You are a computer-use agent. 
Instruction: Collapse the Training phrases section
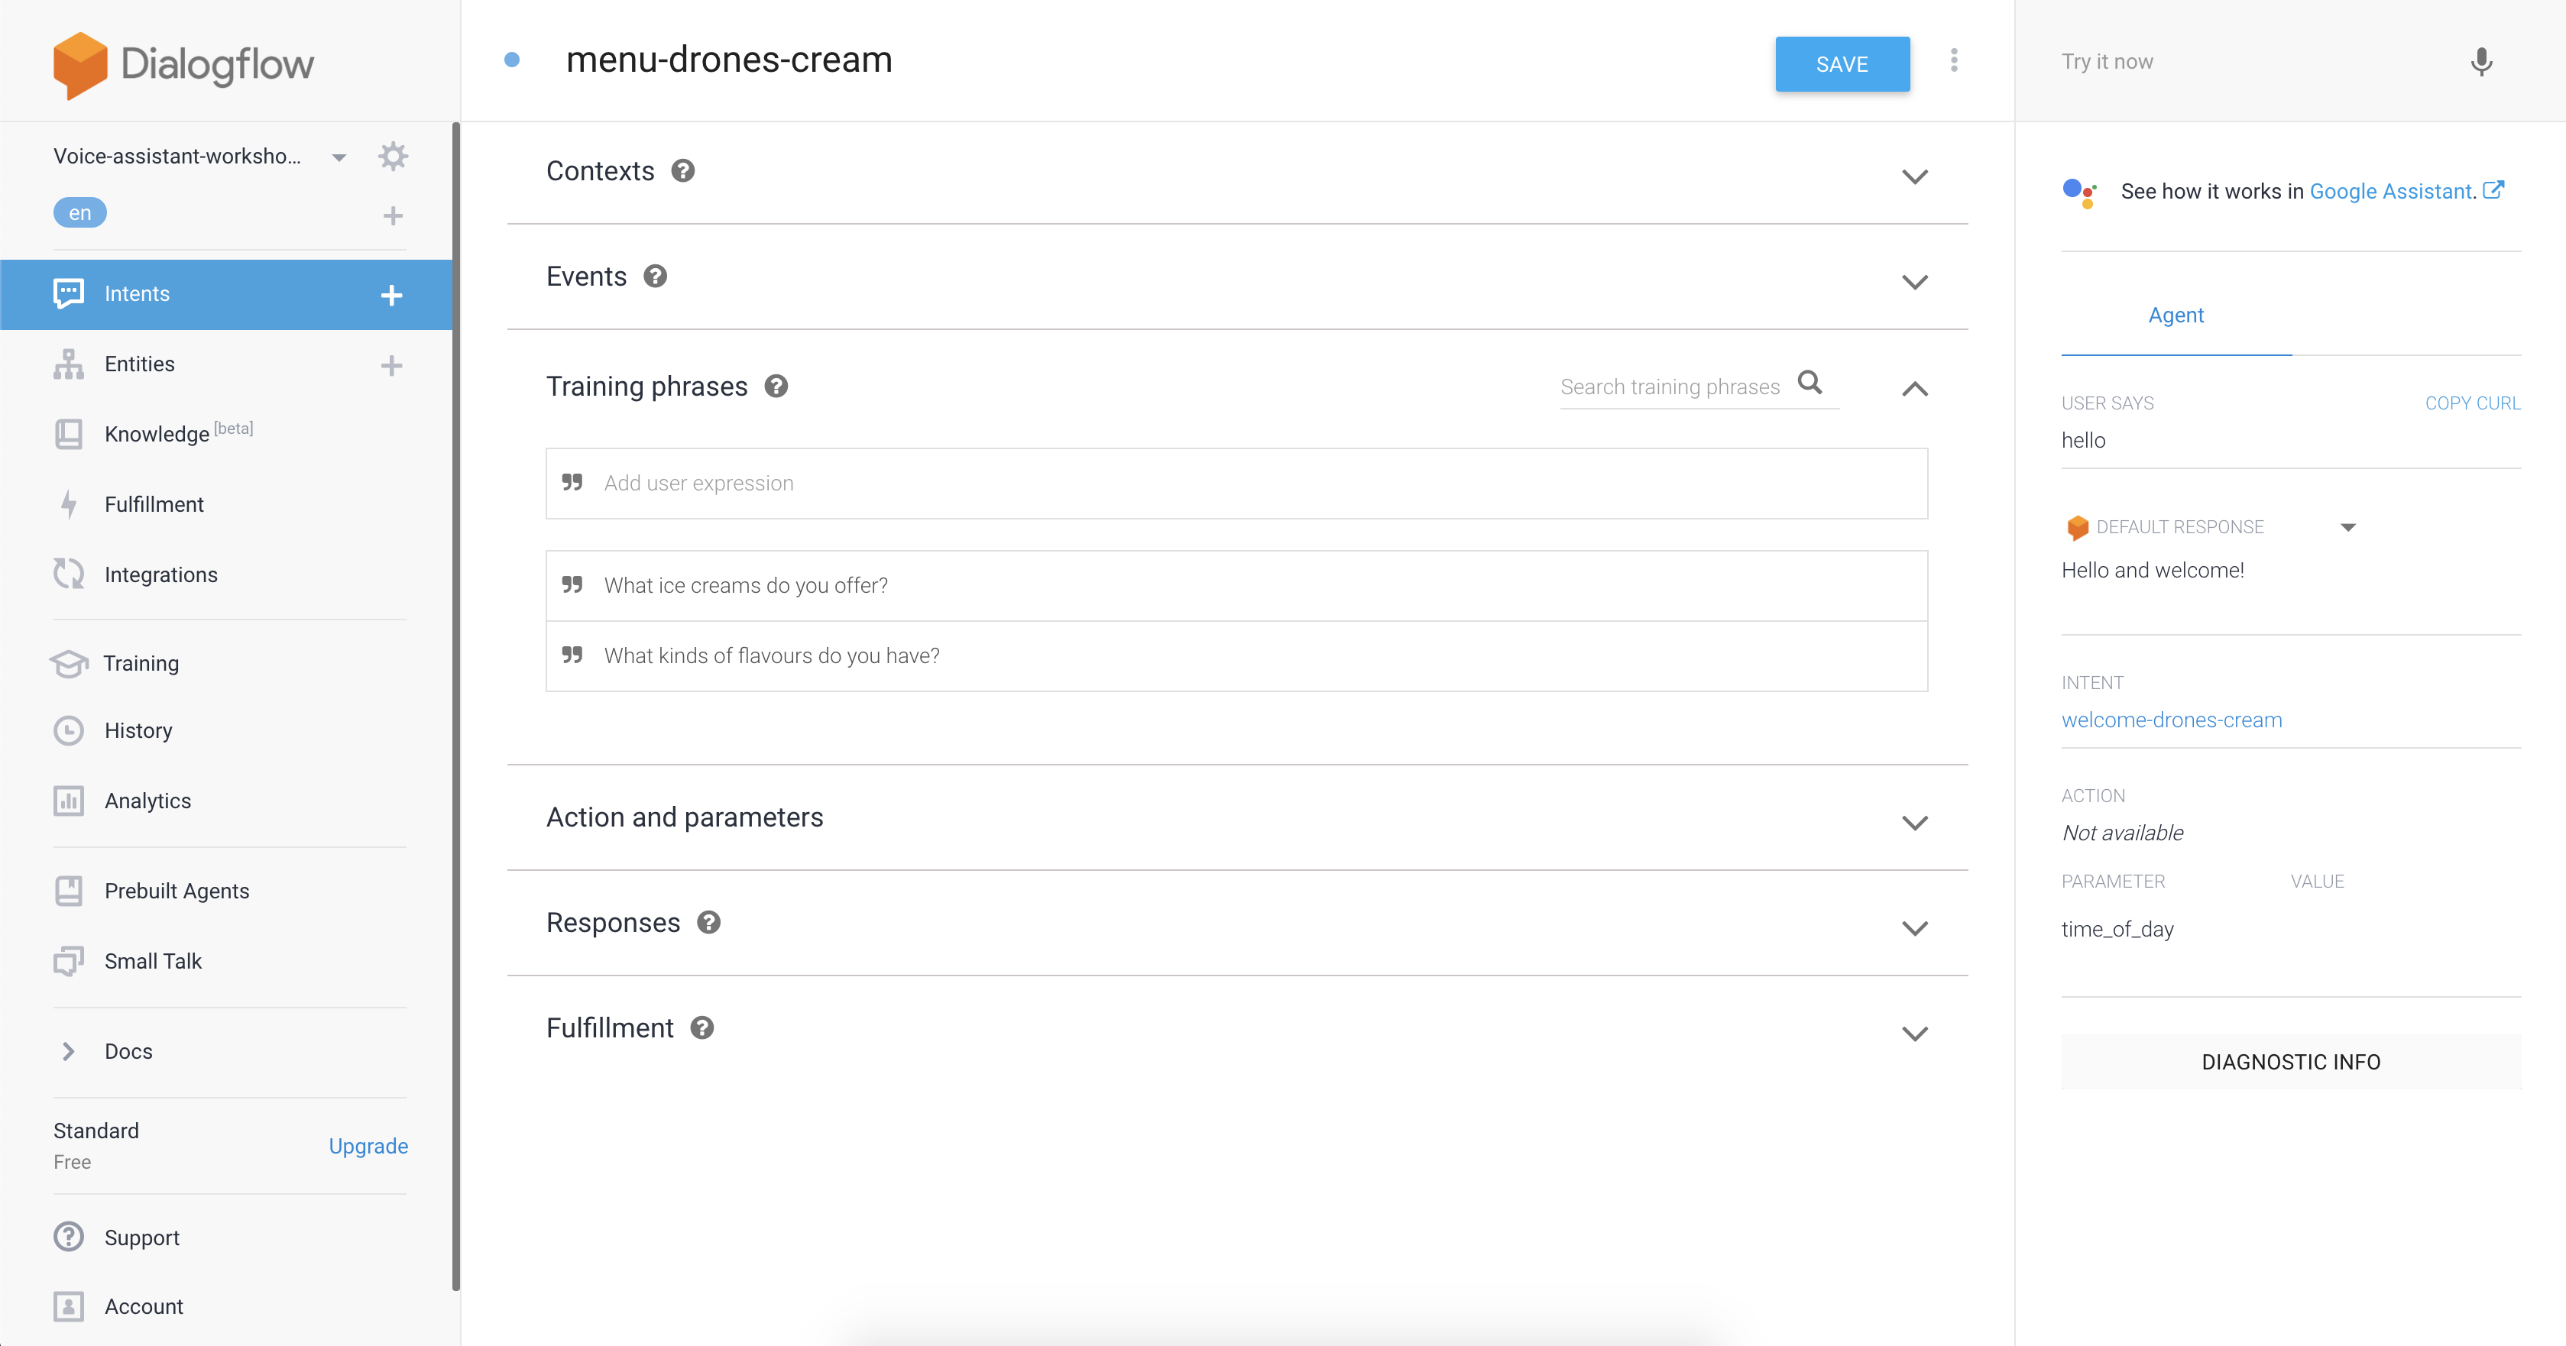tap(1914, 388)
